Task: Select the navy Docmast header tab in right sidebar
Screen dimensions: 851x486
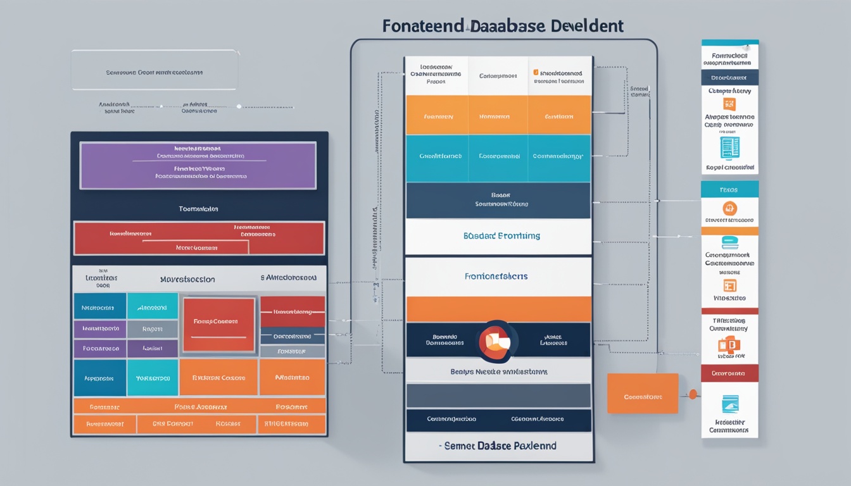Action: point(728,77)
